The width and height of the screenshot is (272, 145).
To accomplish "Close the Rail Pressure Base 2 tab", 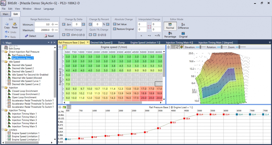I will point(87,42).
